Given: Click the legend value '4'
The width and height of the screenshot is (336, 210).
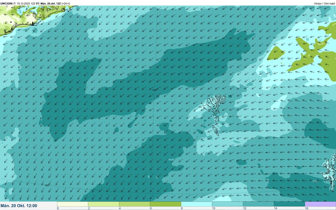Looking at the screenshot, I should [x=120, y=208].
